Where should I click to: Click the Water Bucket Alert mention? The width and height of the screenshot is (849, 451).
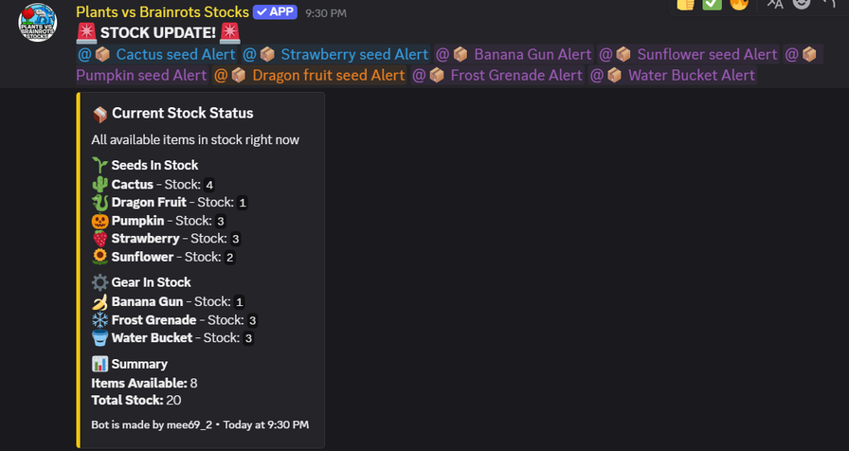point(673,75)
